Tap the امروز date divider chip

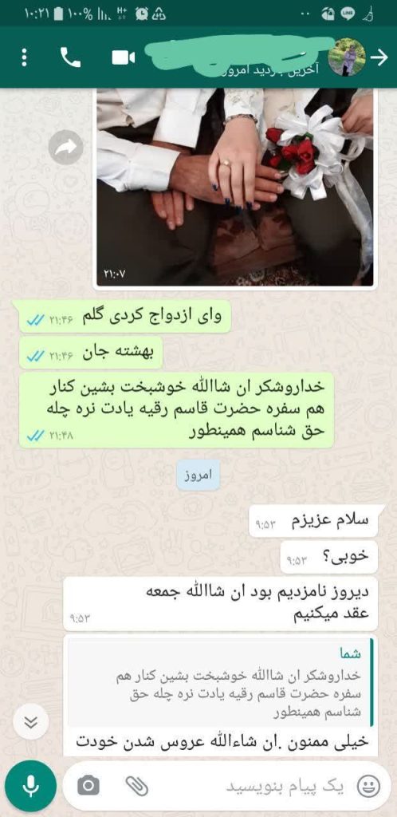tap(198, 476)
